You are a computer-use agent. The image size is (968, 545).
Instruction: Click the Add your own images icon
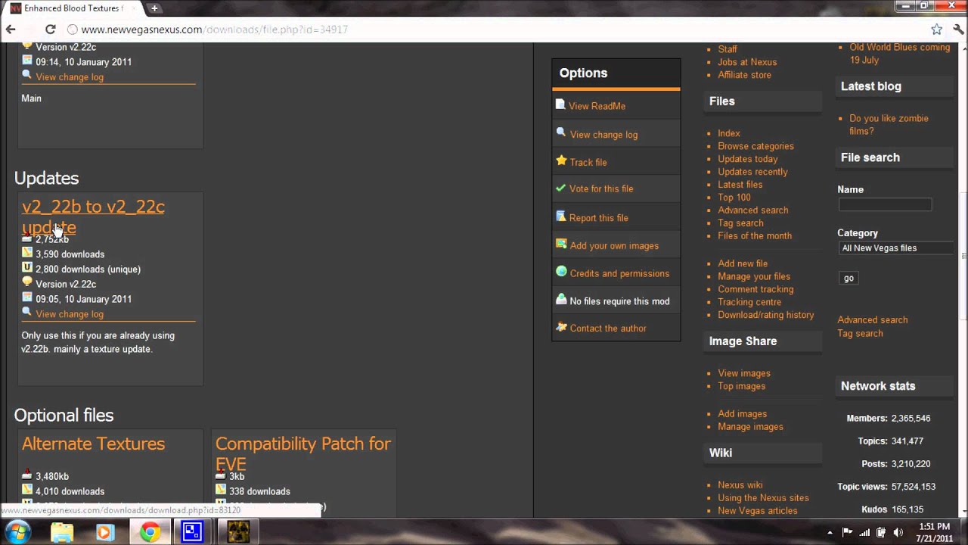[x=561, y=244]
